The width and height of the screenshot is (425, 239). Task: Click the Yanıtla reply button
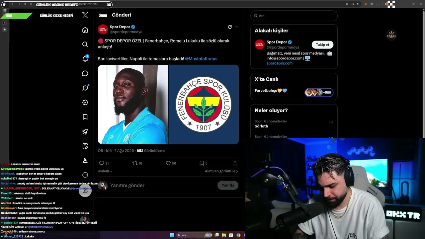pyautogui.click(x=228, y=185)
